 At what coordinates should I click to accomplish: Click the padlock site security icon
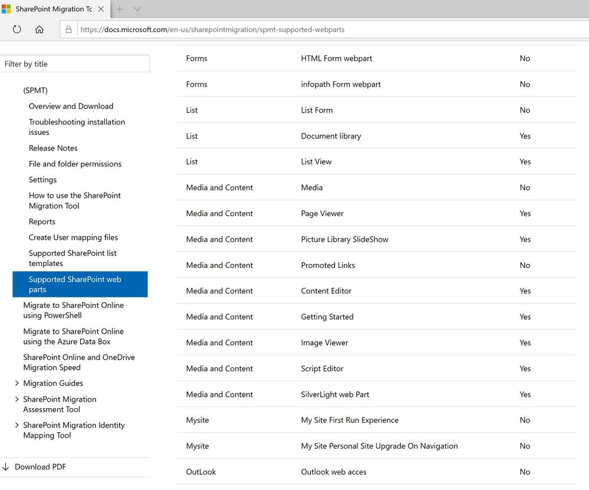pyautogui.click(x=69, y=29)
